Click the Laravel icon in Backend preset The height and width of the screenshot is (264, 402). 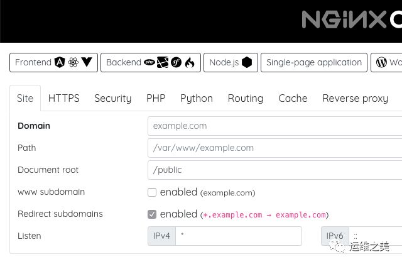click(163, 62)
